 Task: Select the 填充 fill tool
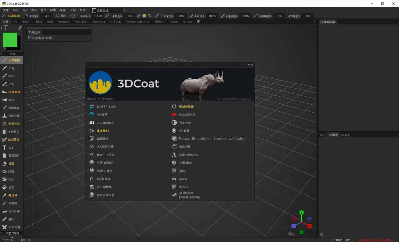point(12,187)
